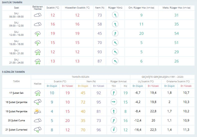Click right-pointing wind arrow for 18 Şubat Çarşamba
Screen dimensions: 197x137
coord(113,102)
